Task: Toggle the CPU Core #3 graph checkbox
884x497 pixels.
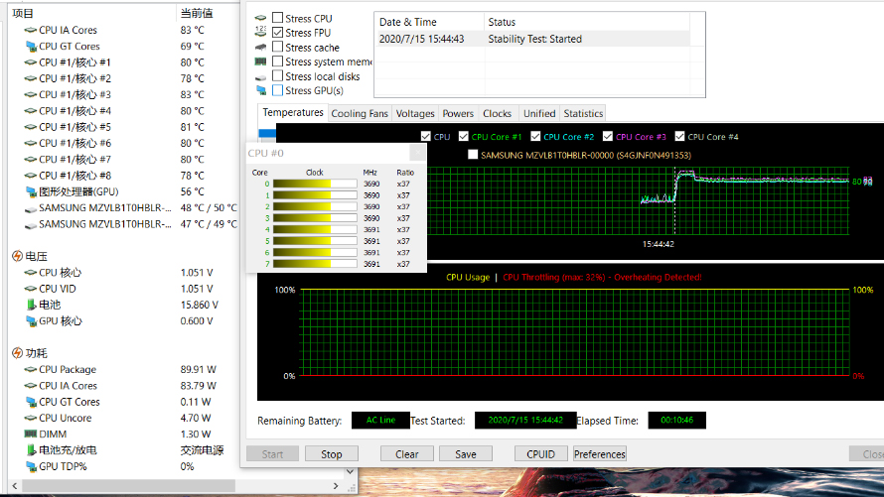Action: [608, 136]
